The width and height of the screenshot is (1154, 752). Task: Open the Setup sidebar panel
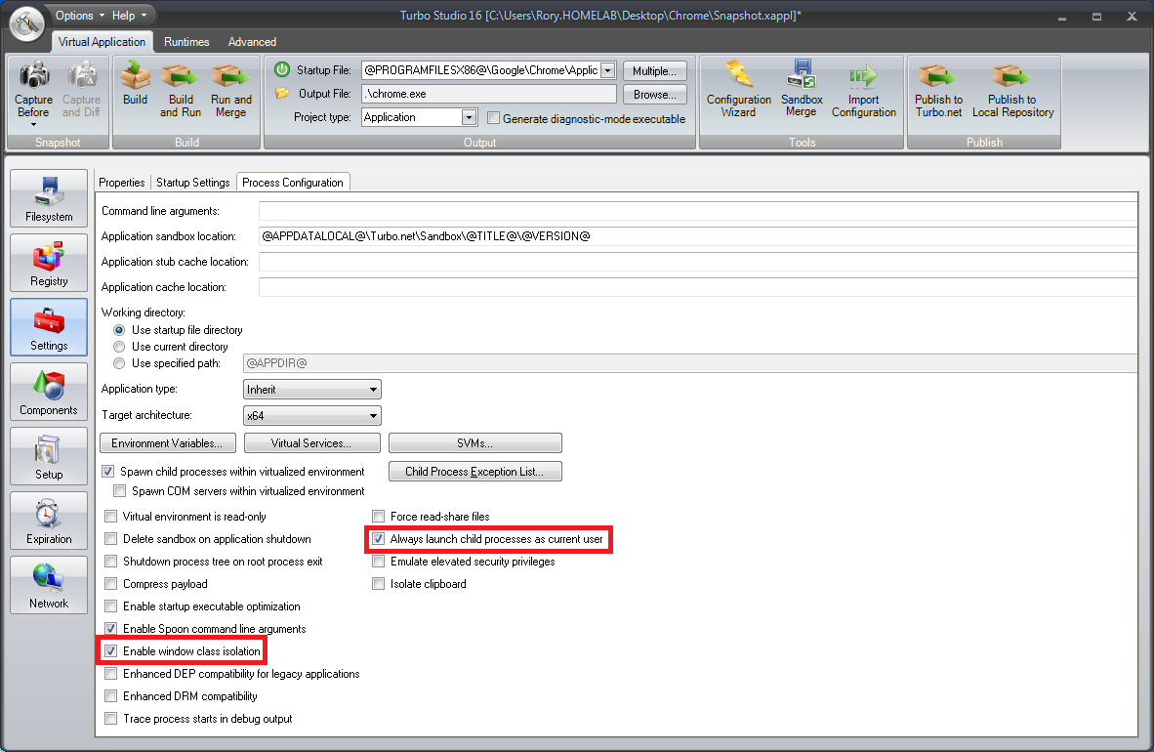pos(49,456)
